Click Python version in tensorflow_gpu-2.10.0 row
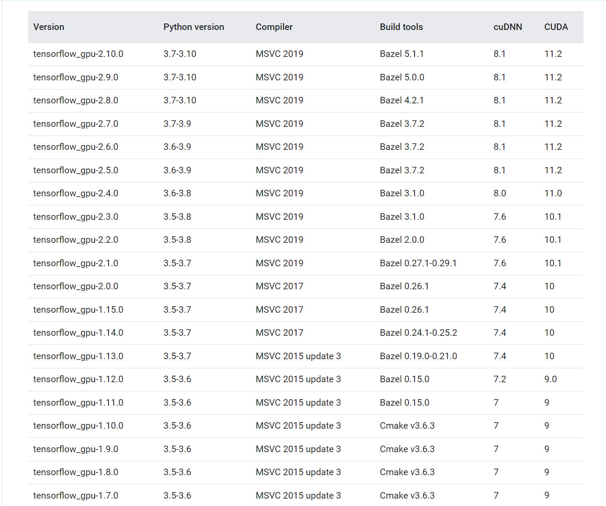Image resolution: width=606 pixels, height=506 pixels. coord(180,54)
